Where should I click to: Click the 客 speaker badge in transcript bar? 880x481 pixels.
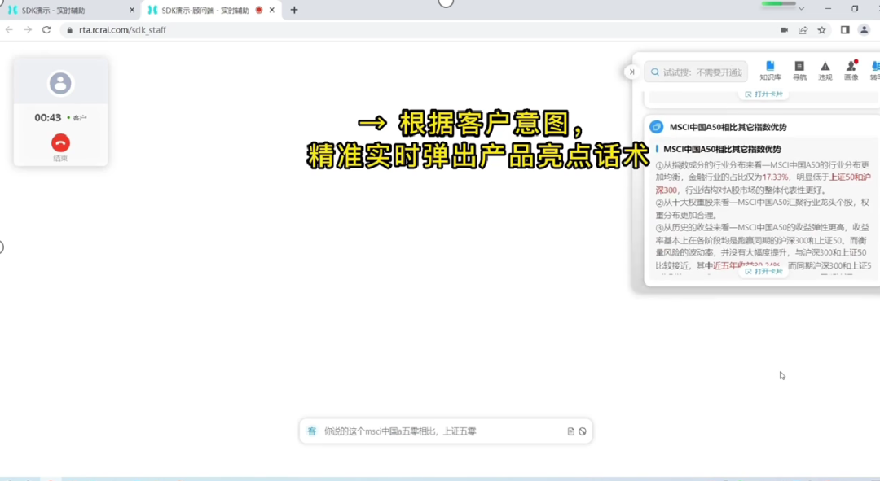tap(312, 431)
